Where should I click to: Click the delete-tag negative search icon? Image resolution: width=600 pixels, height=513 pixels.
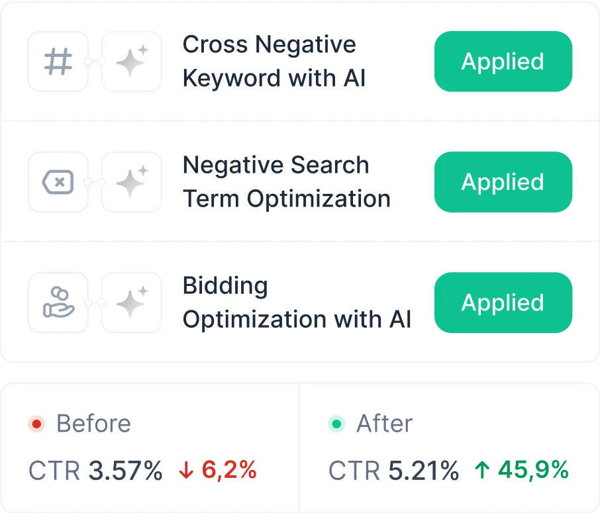(x=58, y=182)
